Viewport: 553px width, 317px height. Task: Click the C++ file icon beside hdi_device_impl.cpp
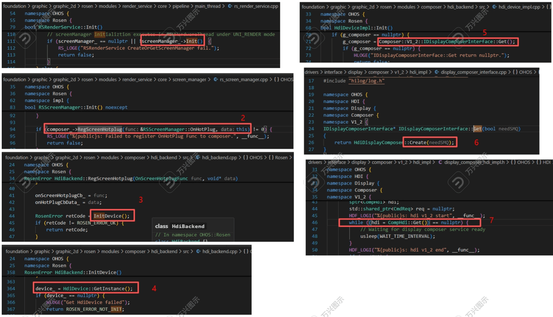pos(495,7)
